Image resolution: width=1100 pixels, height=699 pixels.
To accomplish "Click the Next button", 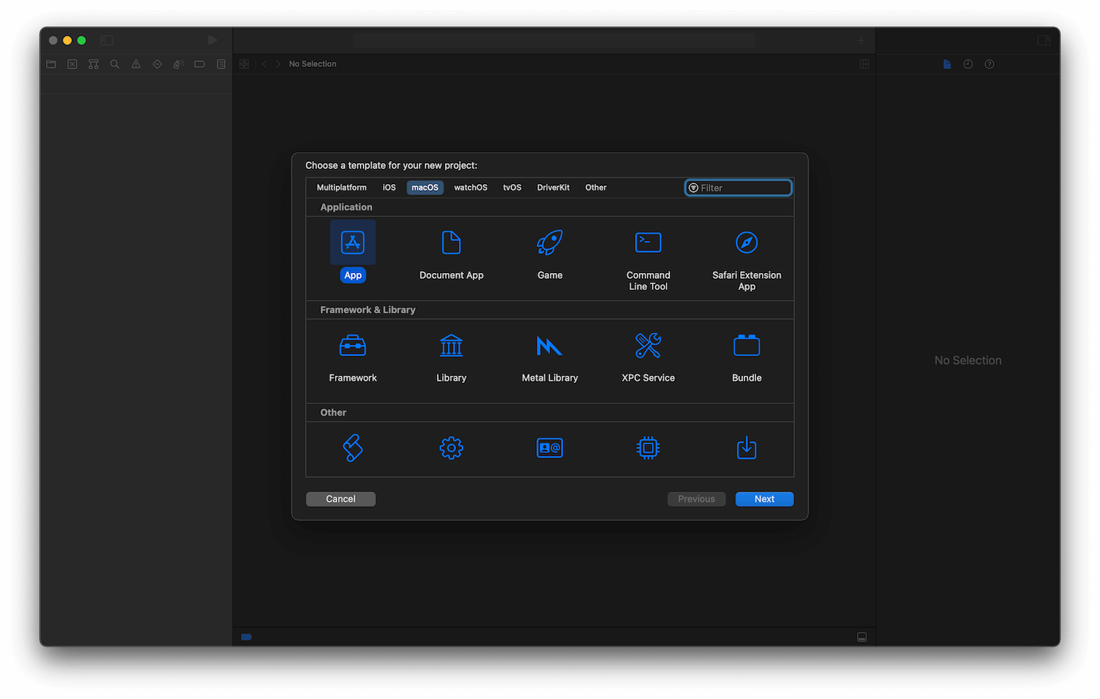I will tap(763, 499).
